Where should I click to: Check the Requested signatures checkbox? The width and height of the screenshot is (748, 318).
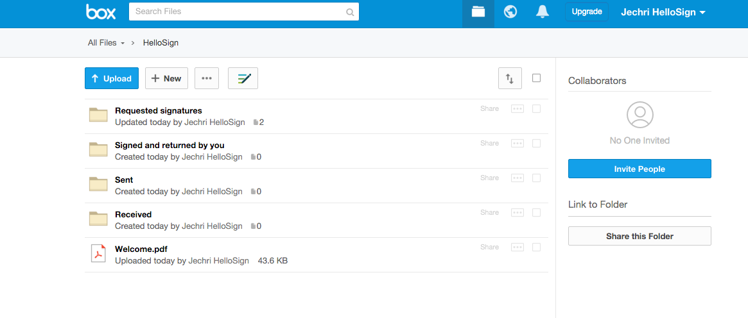536,108
